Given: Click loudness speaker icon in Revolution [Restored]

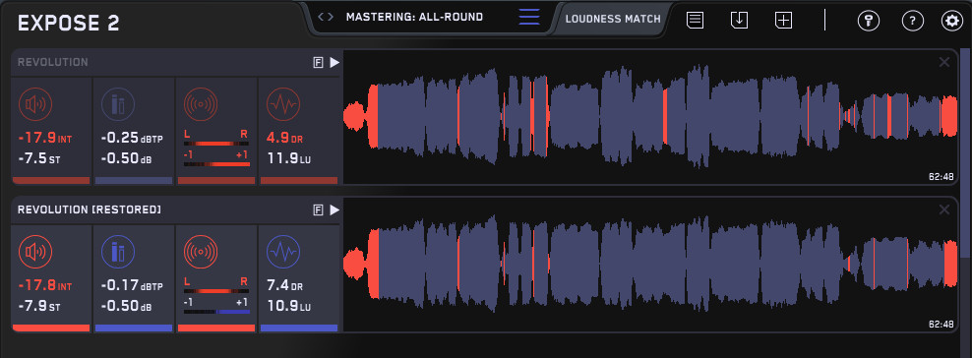Looking at the screenshot, I should click(x=35, y=252).
